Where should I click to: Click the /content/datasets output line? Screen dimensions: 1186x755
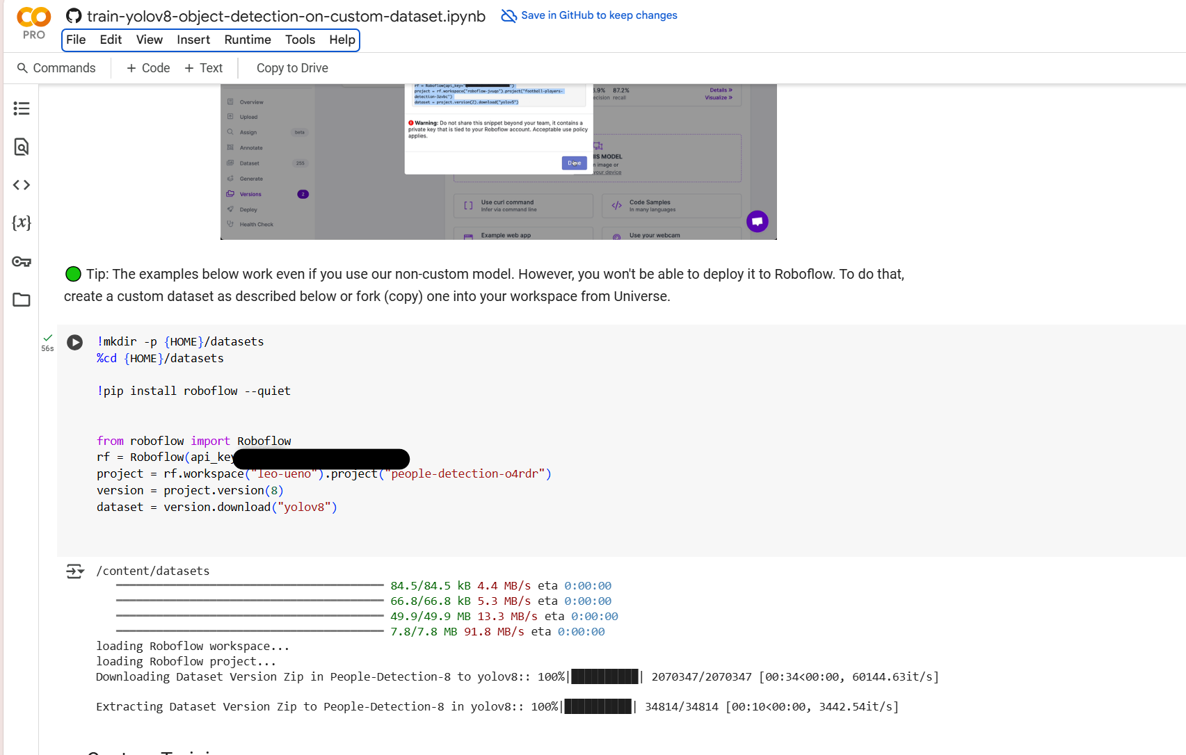pos(152,571)
